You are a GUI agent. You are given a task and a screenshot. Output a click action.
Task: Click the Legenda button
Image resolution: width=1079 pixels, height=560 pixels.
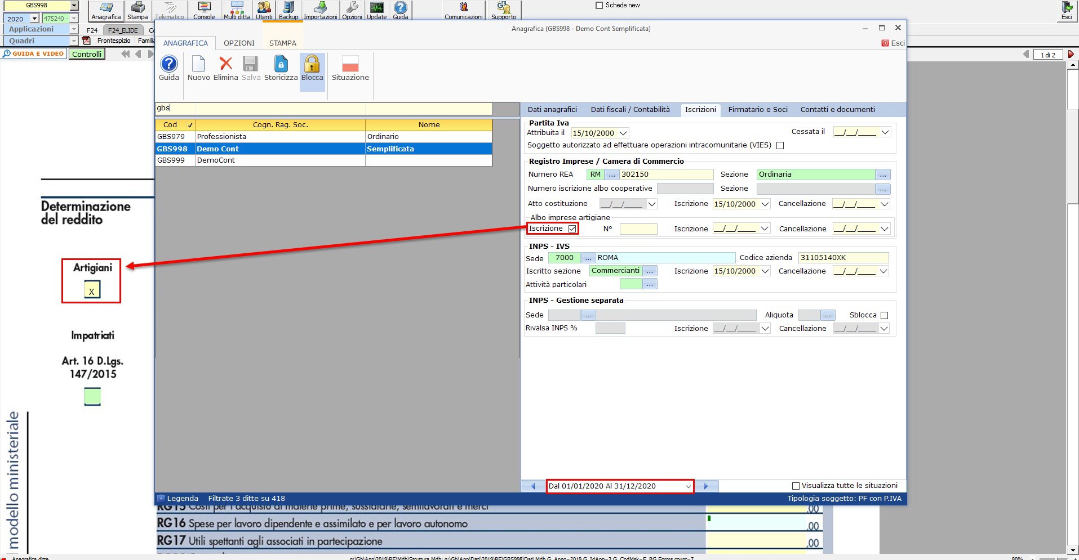[x=178, y=499]
